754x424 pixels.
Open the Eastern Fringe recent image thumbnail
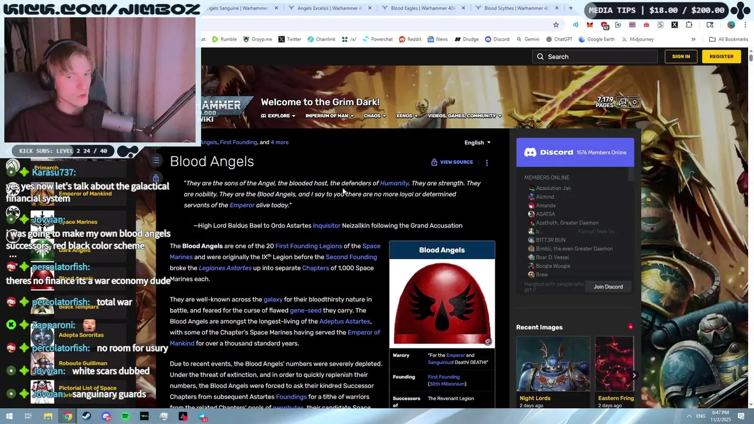point(614,364)
